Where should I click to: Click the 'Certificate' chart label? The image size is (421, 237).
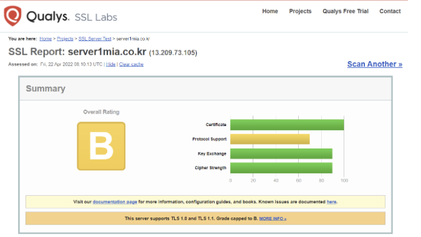tap(216, 125)
